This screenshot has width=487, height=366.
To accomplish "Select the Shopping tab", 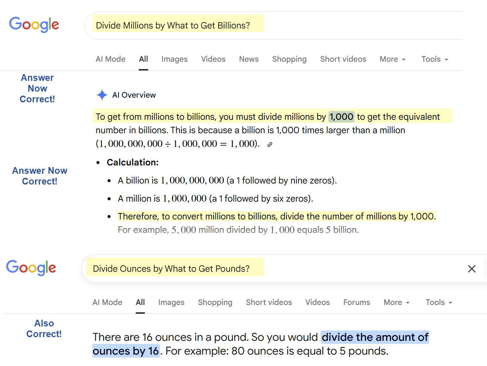I will tap(289, 59).
